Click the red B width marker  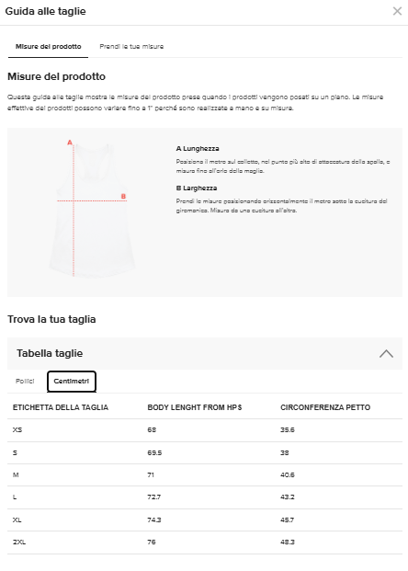point(123,196)
